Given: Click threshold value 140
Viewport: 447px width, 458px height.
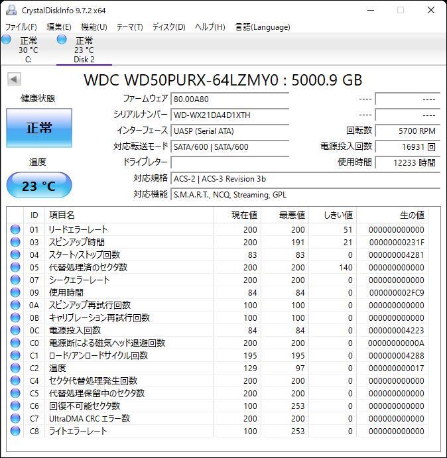Looking at the screenshot, I should click(x=346, y=268).
